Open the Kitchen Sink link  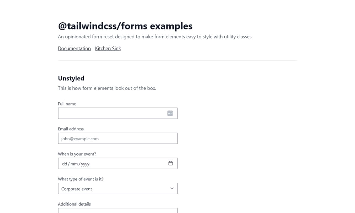tap(108, 48)
